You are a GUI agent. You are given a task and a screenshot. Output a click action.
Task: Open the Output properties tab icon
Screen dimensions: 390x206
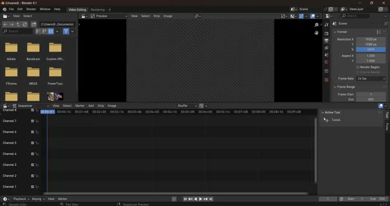[x=326, y=40]
